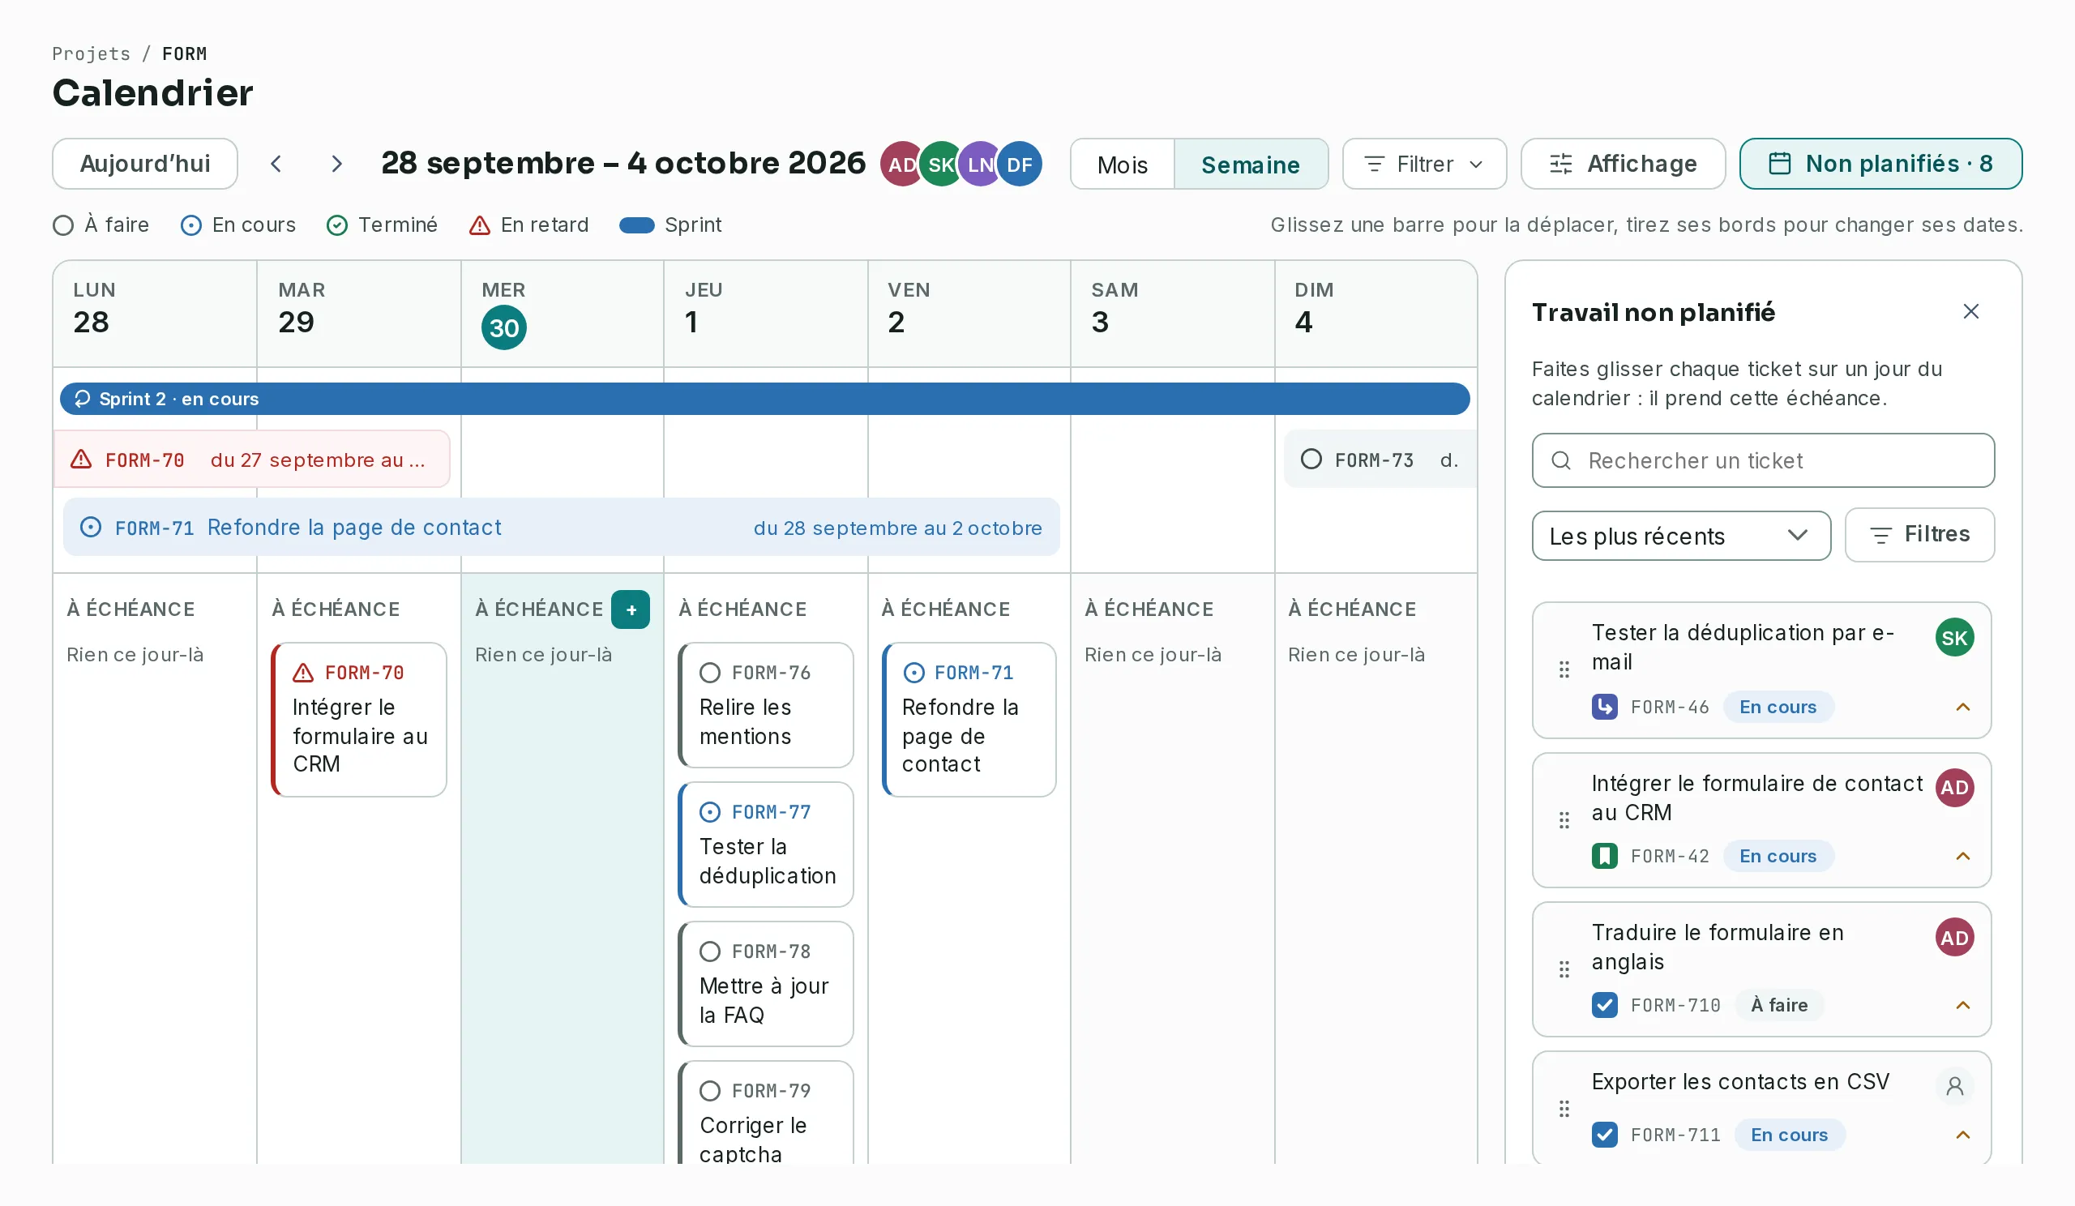
Task: Open the FORM-71 card under Friday
Action: (x=969, y=720)
